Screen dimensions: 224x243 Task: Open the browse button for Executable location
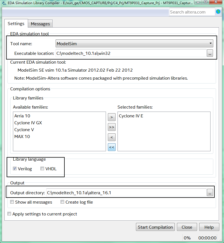pos(210,53)
